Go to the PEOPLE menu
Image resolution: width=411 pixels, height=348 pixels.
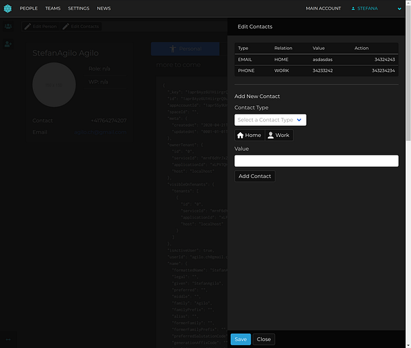[x=29, y=9]
